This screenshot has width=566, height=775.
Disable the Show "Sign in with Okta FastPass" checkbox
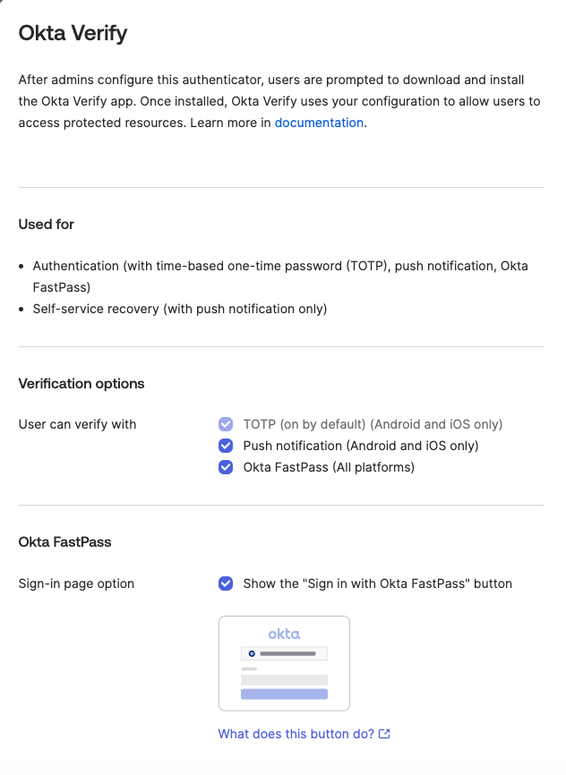[x=226, y=583]
